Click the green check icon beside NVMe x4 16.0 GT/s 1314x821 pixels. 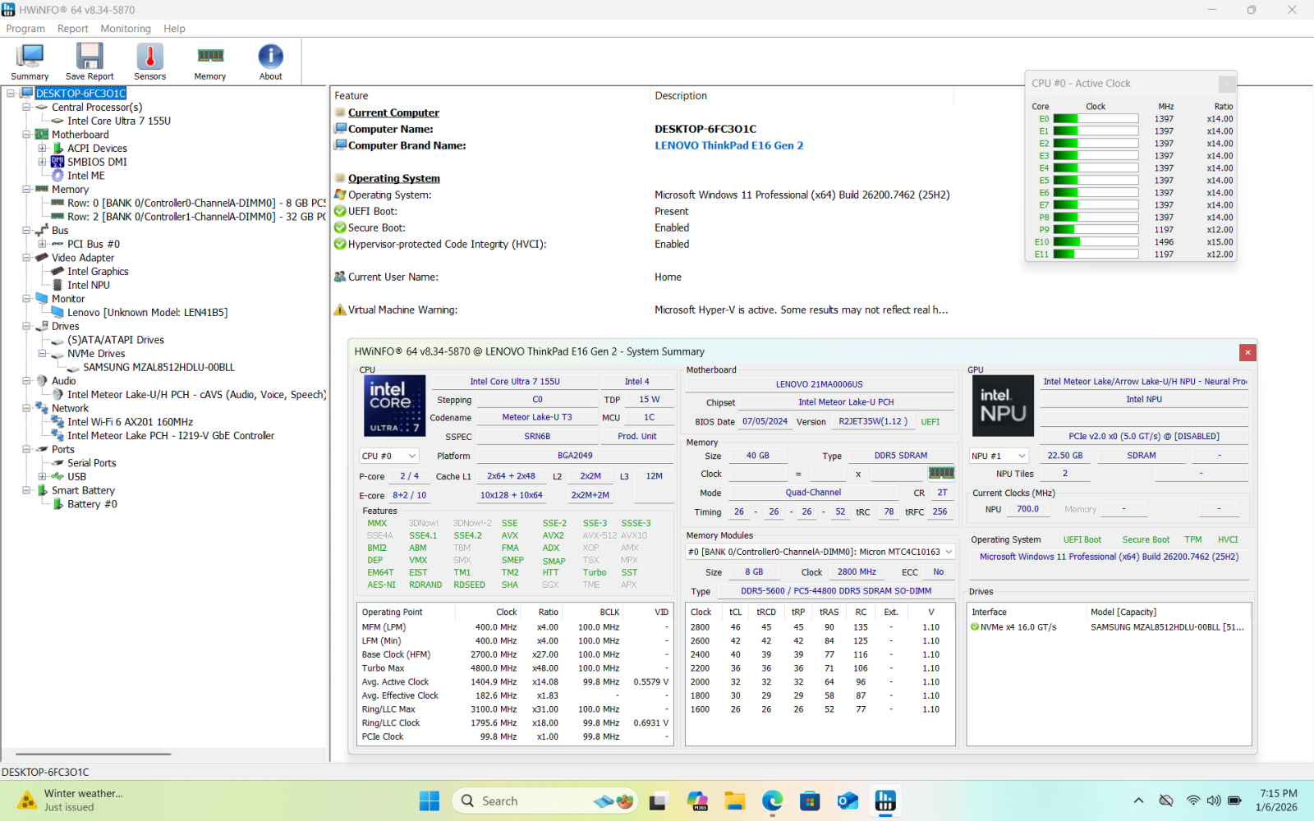pos(975,627)
